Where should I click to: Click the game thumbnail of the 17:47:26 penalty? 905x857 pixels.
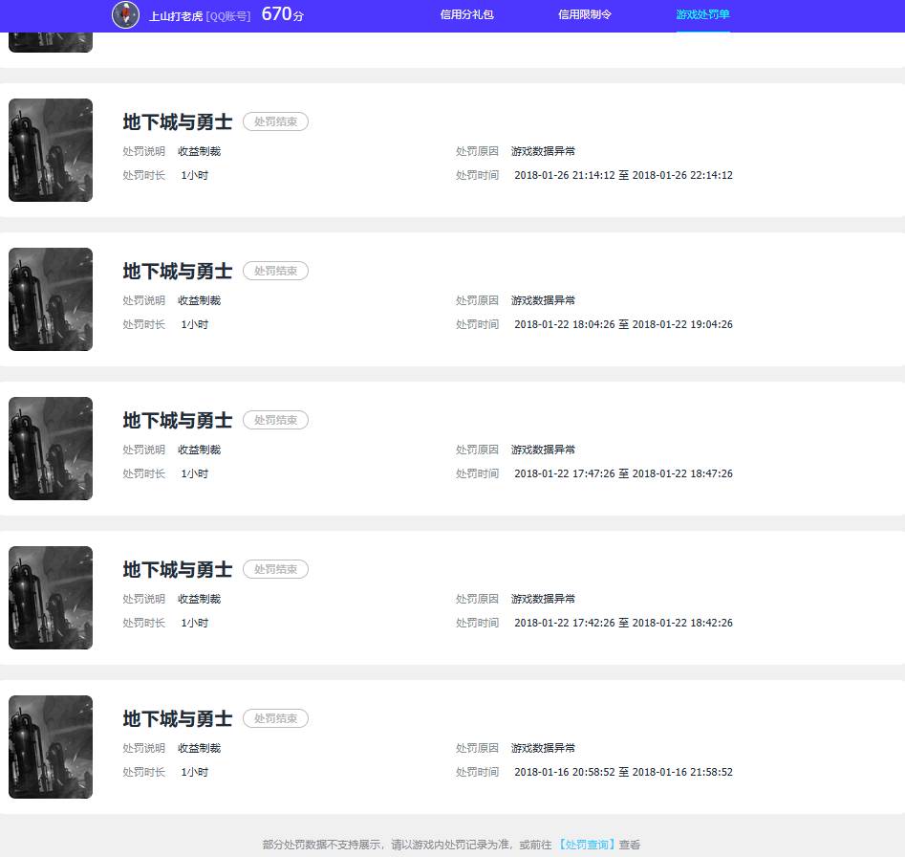coord(51,449)
